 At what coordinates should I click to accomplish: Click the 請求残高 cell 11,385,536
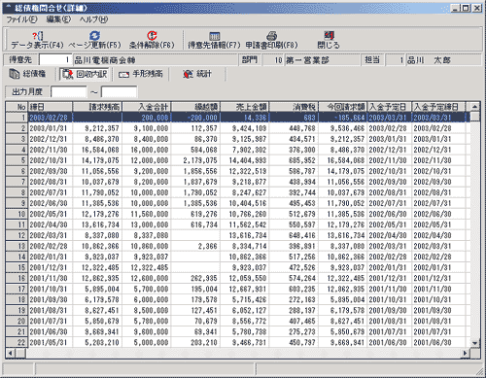pyautogui.click(x=97, y=203)
